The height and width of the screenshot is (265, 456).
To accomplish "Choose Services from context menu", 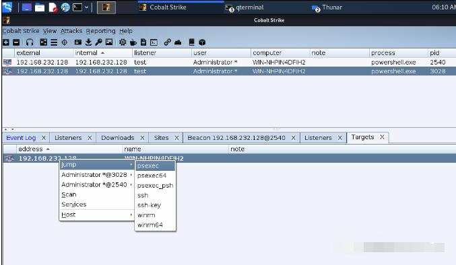I will coord(97,204).
